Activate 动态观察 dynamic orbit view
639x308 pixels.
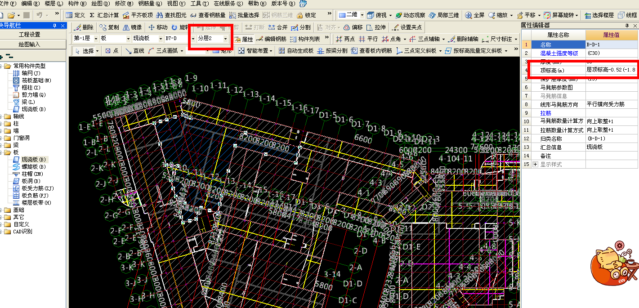click(x=410, y=15)
